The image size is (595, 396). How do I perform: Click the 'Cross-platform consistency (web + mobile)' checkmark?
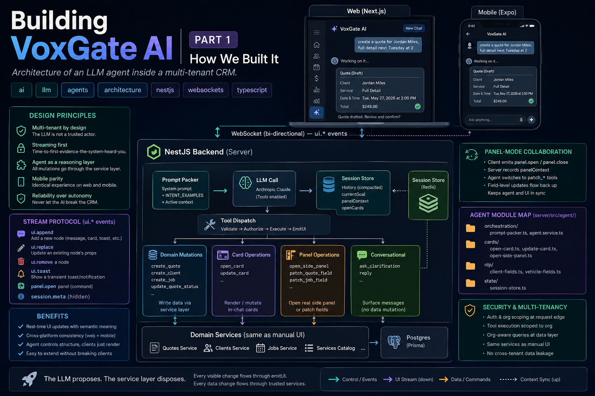[21, 335]
